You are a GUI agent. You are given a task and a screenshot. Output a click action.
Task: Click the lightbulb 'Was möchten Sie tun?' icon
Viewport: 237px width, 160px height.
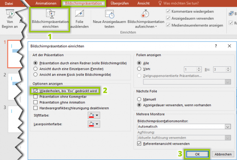pos(160,3)
